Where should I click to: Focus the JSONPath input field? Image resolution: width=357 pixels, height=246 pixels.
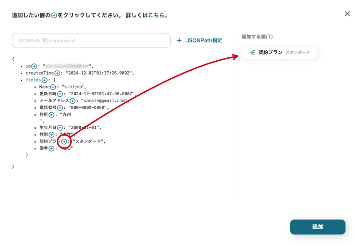point(91,41)
